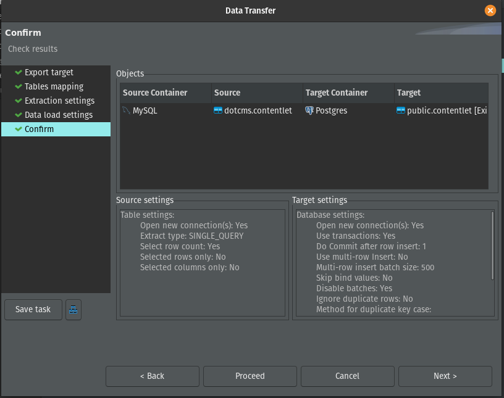Select the highlighted Confirm step
The image size is (504, 398).
39,129
